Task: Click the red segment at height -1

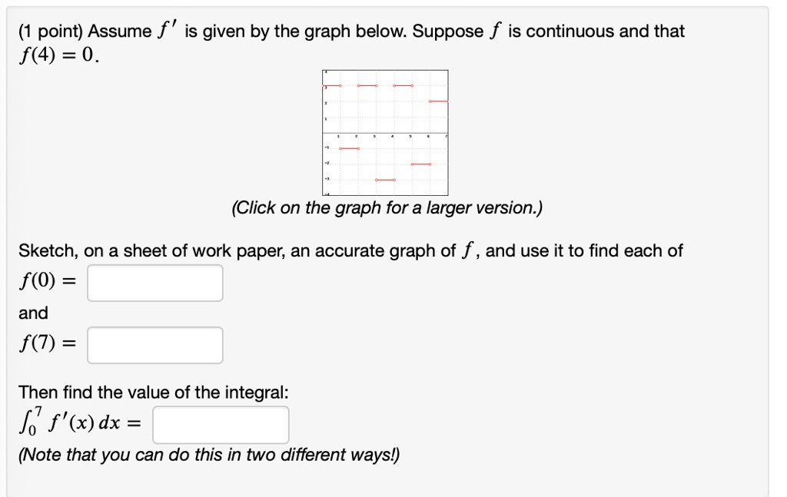Action: click(349, 148)
